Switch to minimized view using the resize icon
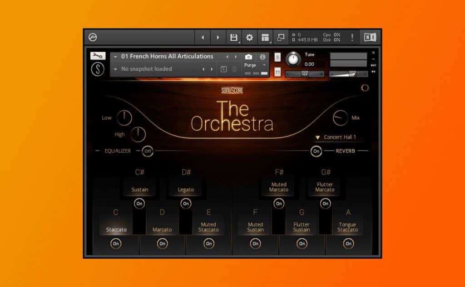465x287 pixels. click(x=281, y=37)
